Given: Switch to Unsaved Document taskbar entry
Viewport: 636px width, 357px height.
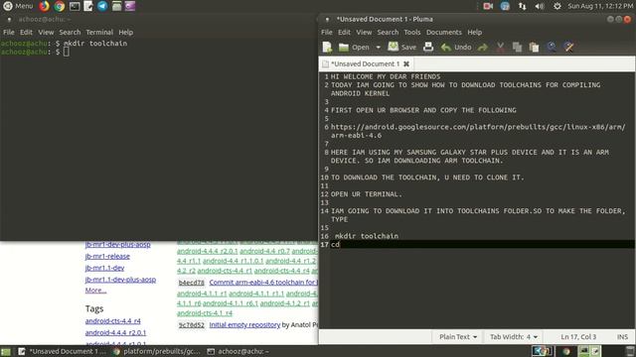Looking at the screenshot, I should (62, 351).
